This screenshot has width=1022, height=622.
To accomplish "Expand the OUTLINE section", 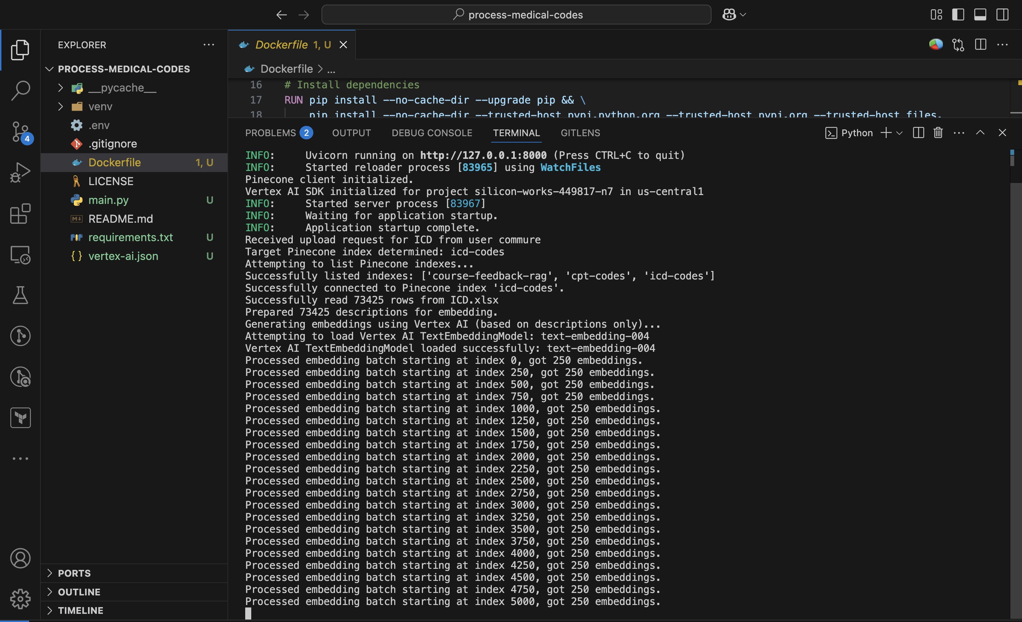I will click(x=79, y=592).
